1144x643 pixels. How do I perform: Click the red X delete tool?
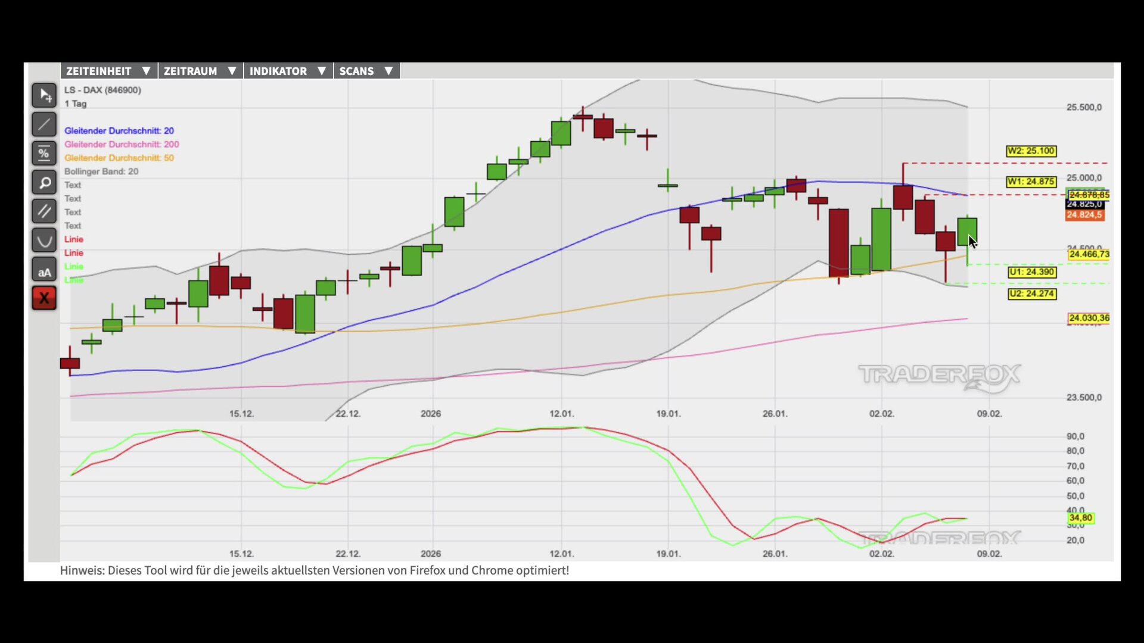[44, 298]
